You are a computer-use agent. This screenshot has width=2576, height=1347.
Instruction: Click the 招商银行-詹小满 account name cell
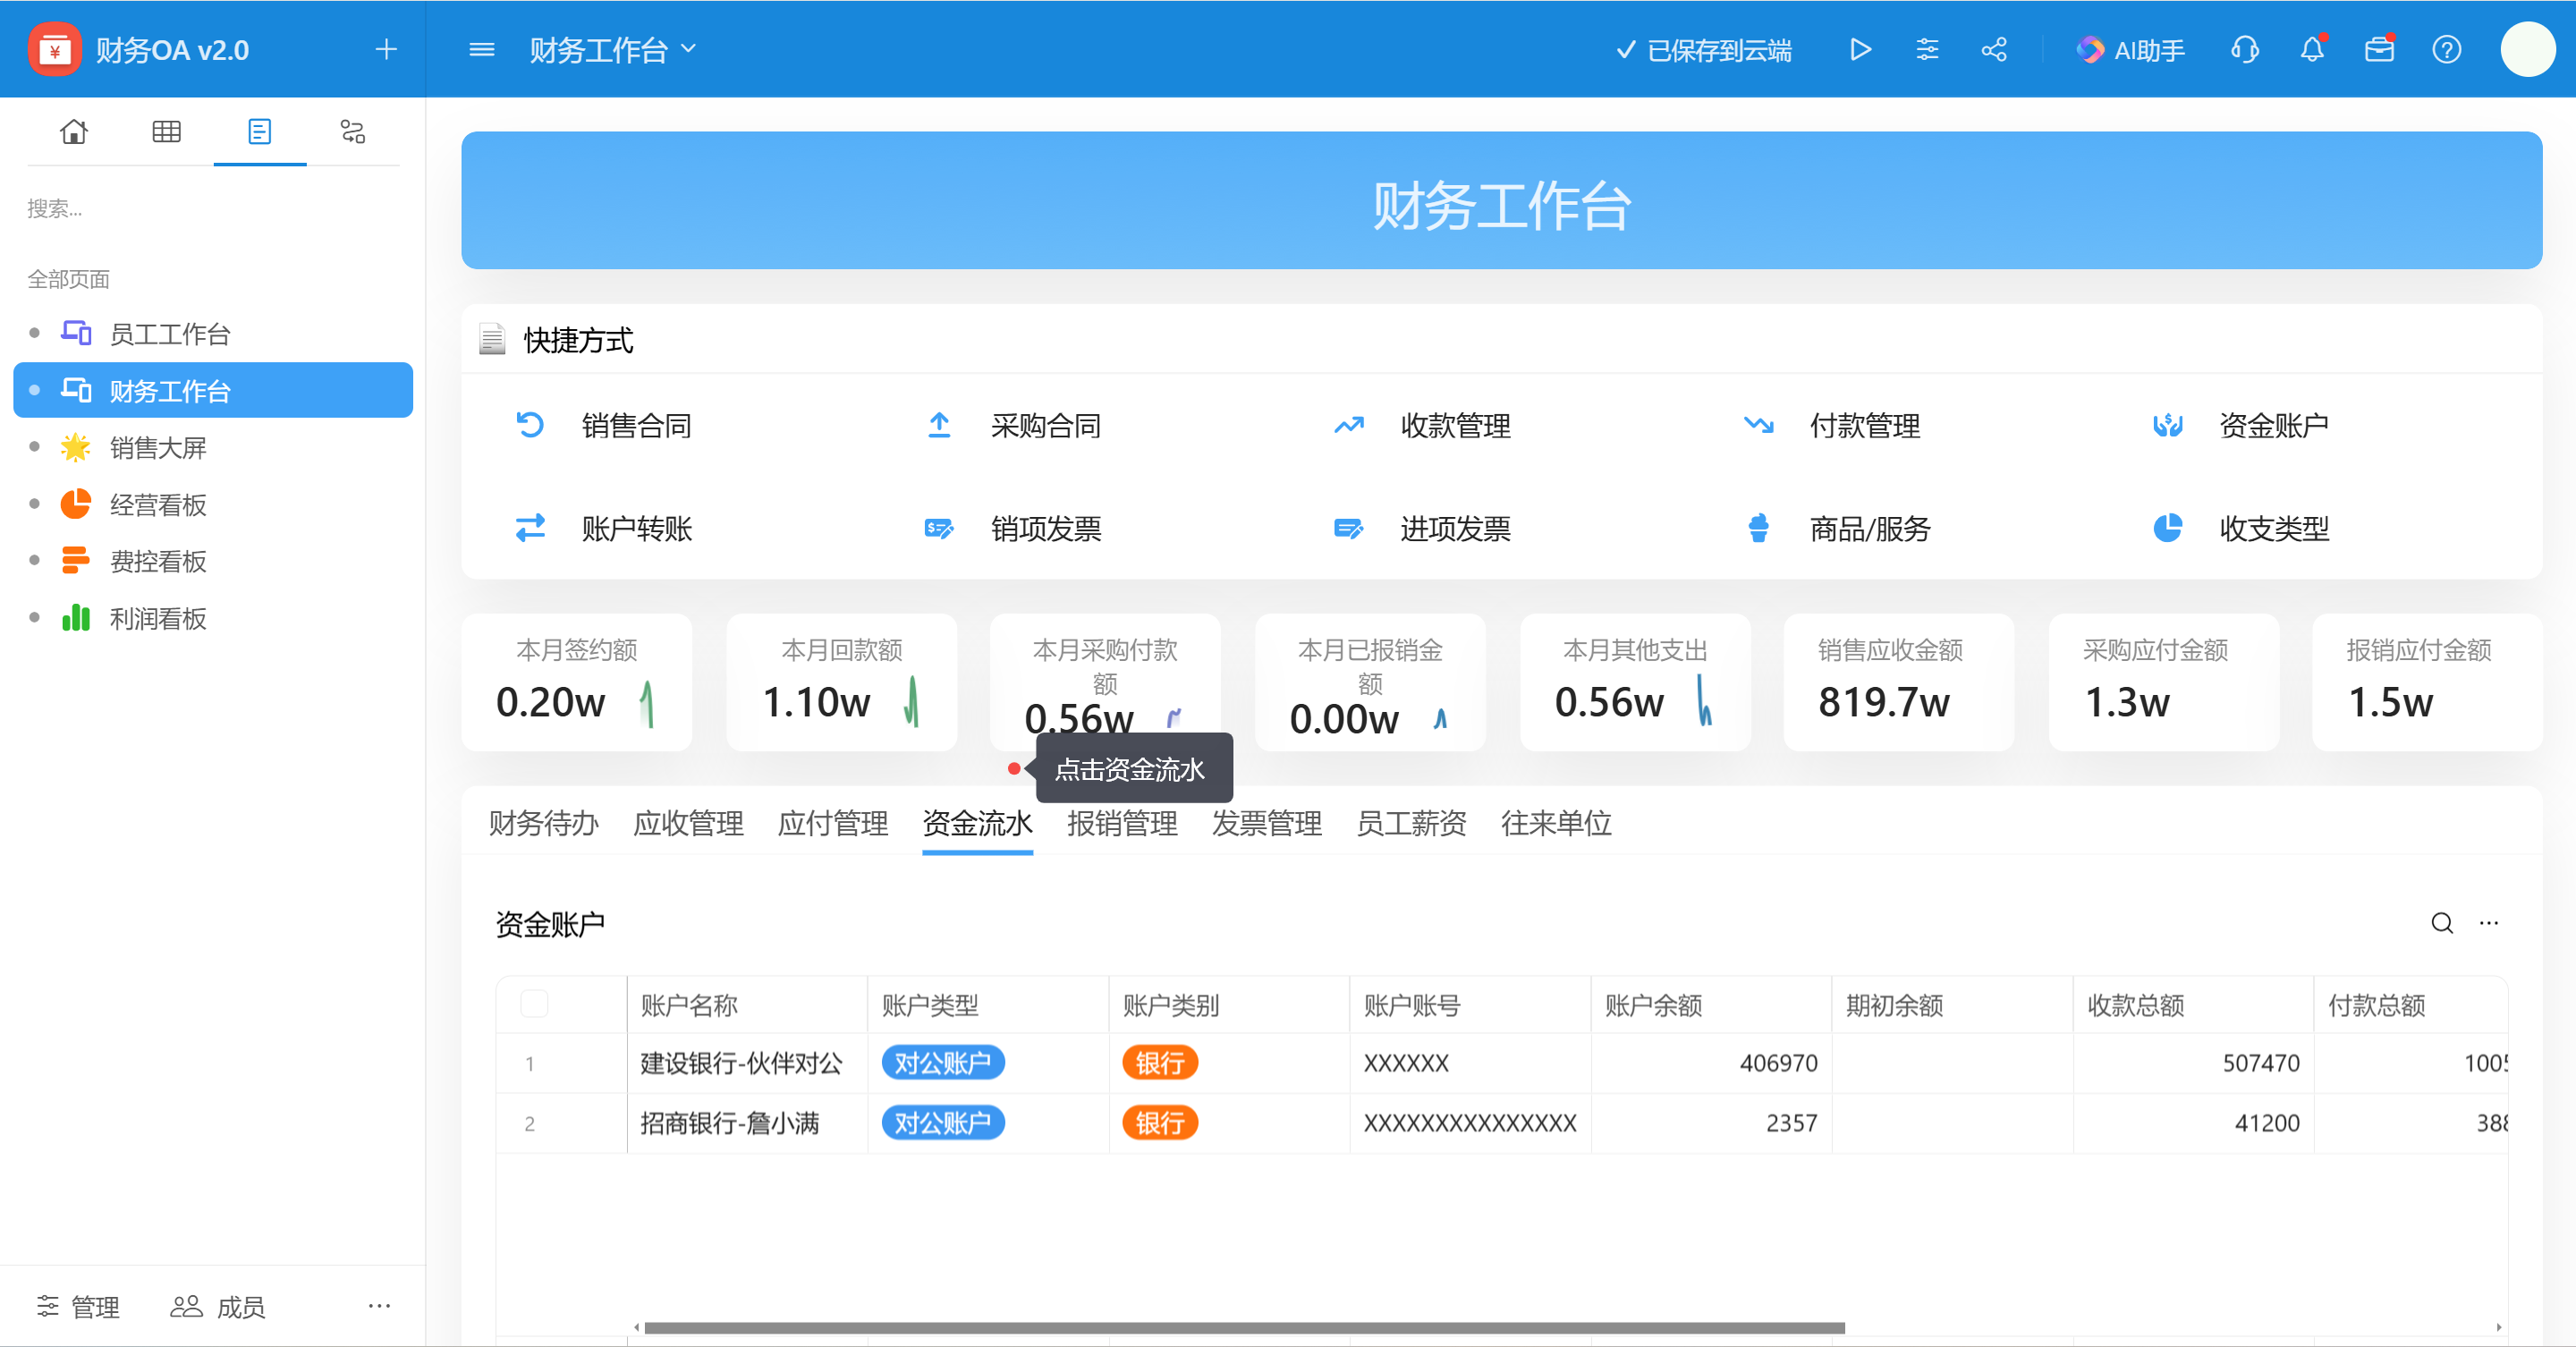tap(747, 1123)
